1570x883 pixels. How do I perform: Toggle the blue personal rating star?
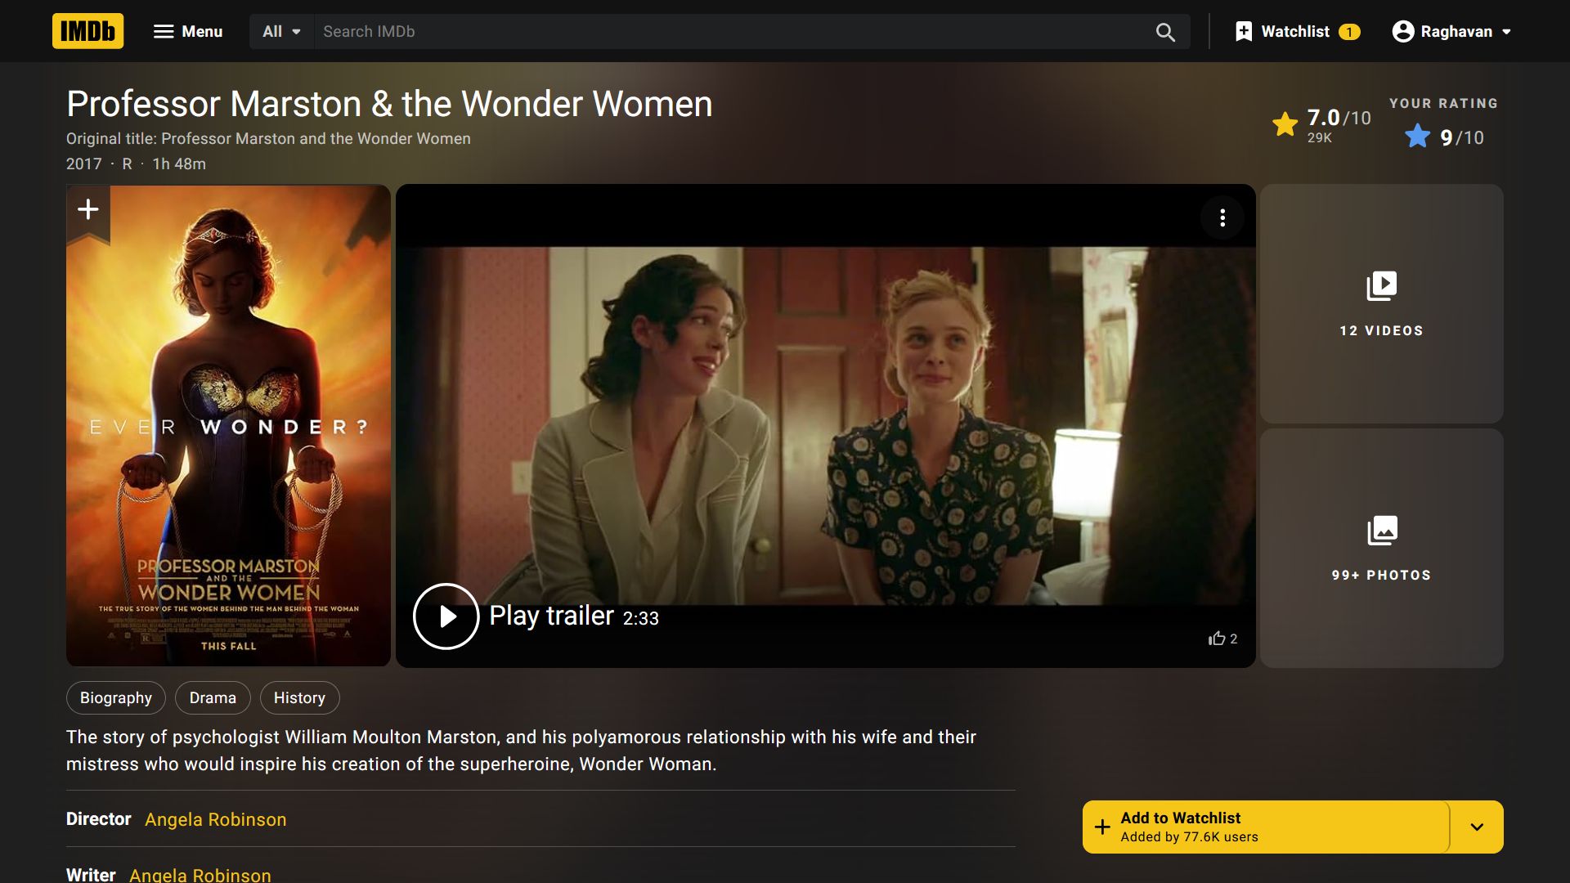pyautogui.click(x=1417, y=136)
